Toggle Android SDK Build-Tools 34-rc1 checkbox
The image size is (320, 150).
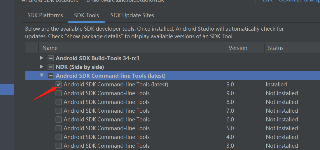pyautogui.click(x=51, y=58)
